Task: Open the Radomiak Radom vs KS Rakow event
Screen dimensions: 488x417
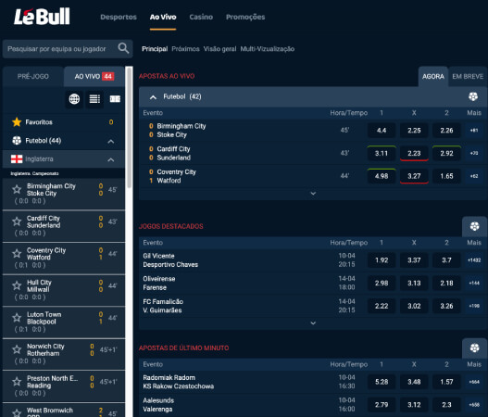Action: [x=179, y=382]
